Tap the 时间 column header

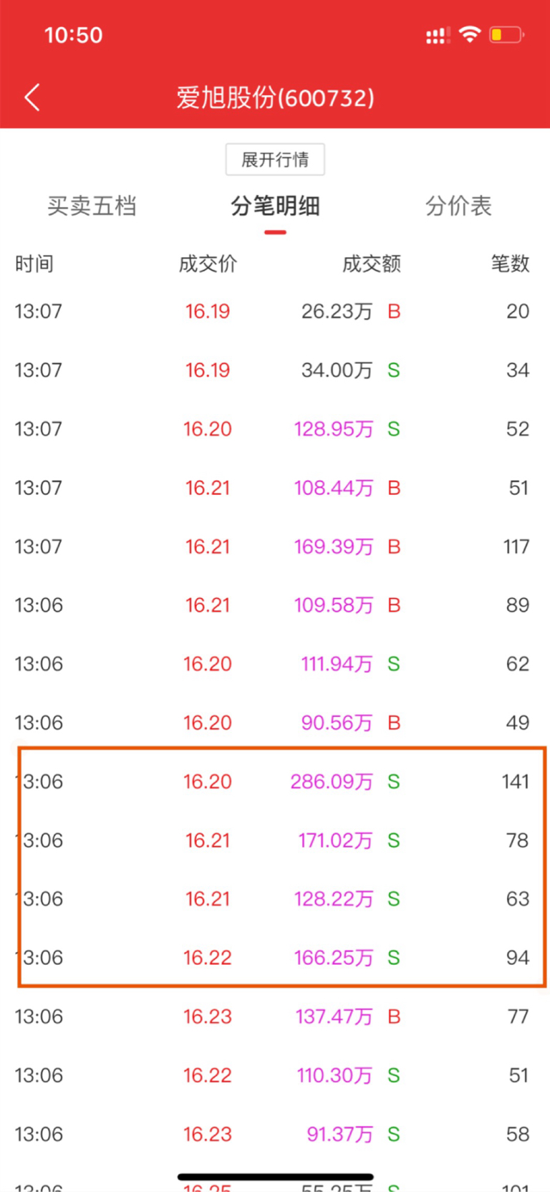[x=34, y=264]
